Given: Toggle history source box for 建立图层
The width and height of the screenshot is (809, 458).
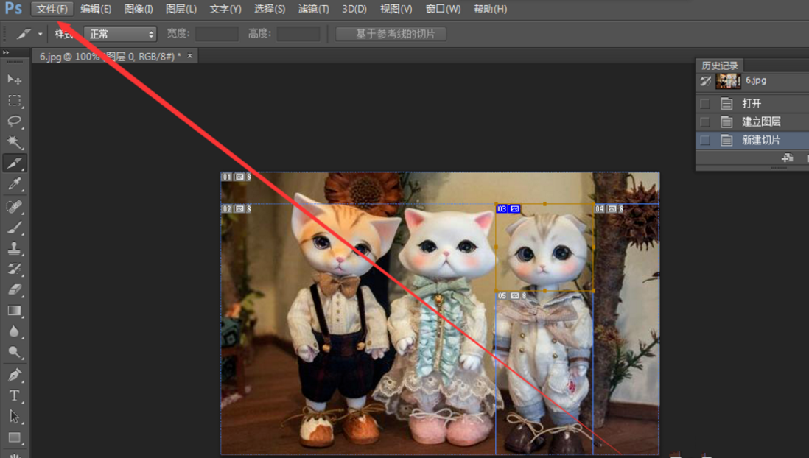Looking at the screenshot, I should click(705, 121).
